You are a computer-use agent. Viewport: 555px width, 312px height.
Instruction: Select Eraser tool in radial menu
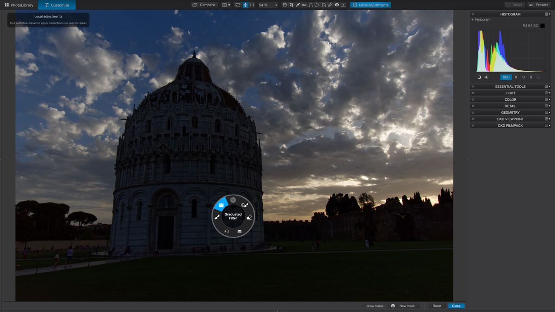click(x=249, y=217)
